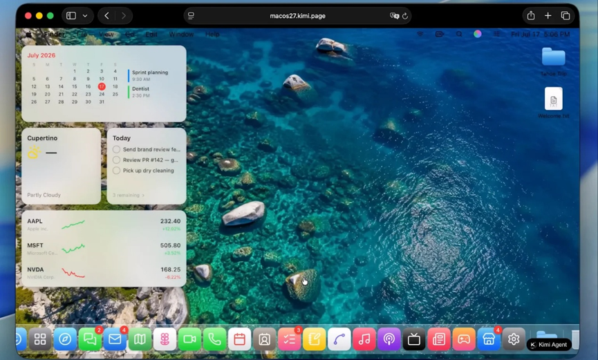Toggle Safari sidebar button

coord(71,16)
